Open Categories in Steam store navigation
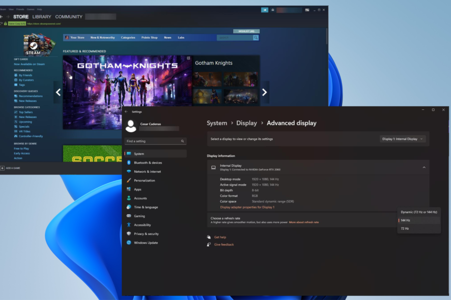 coord(128,38)
